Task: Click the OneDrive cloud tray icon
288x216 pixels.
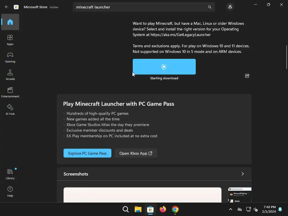Action: 240,209
